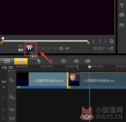Toggle ripple editing on/off
This screenshot has width=126, height=122.
click(4, 82)
